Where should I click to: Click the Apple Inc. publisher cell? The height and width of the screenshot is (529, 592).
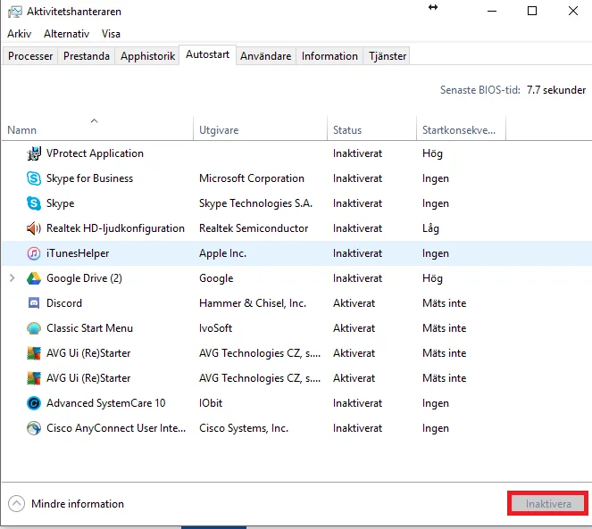tap(222, 253)
